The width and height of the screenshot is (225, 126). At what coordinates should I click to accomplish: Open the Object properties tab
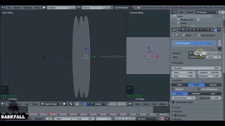click(x=194, y=30)
